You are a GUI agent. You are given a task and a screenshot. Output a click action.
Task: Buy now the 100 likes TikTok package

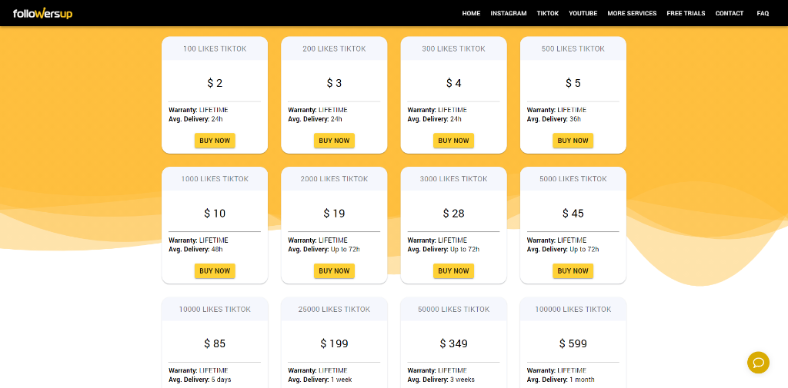215,141
